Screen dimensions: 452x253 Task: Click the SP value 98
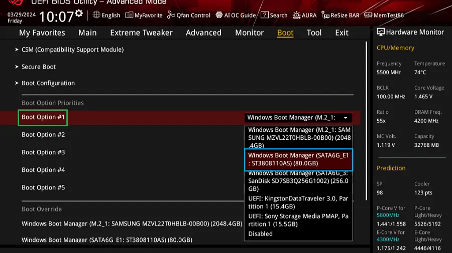(x=380, y=192)
